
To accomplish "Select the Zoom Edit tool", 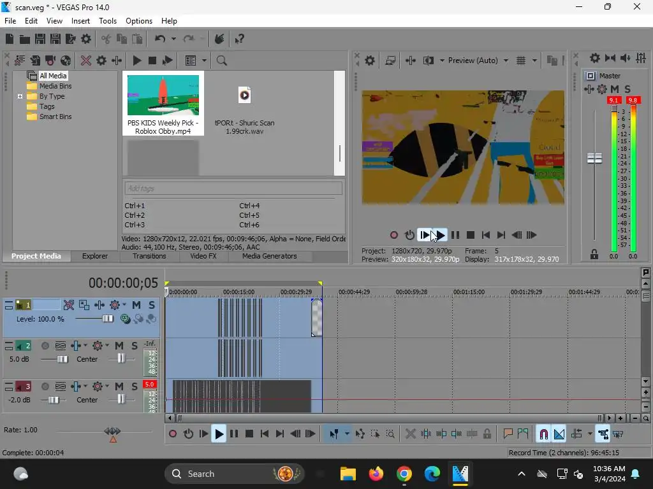I will pyautogui.click(x=390, y=434).
